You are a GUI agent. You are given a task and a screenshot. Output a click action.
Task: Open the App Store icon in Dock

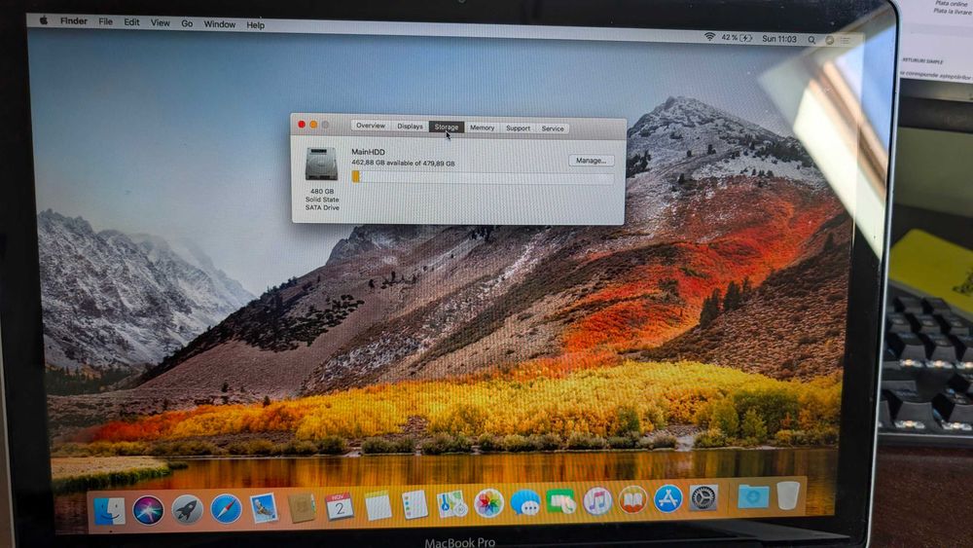coord(667,498)
